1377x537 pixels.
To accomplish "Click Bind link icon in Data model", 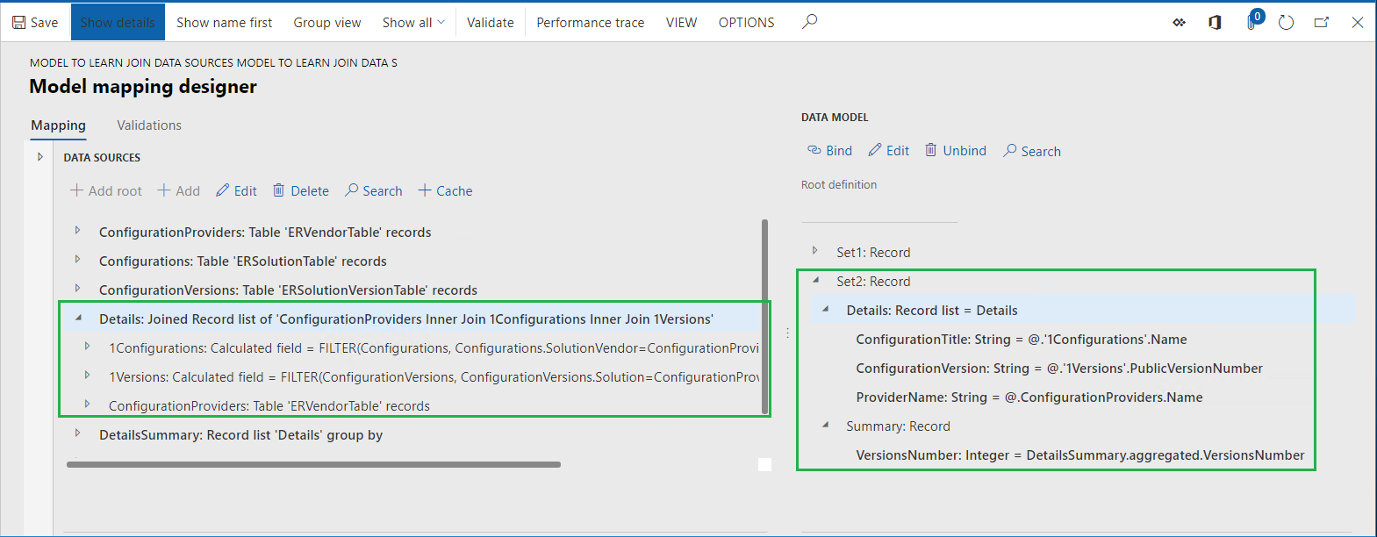I will point(829,150).
